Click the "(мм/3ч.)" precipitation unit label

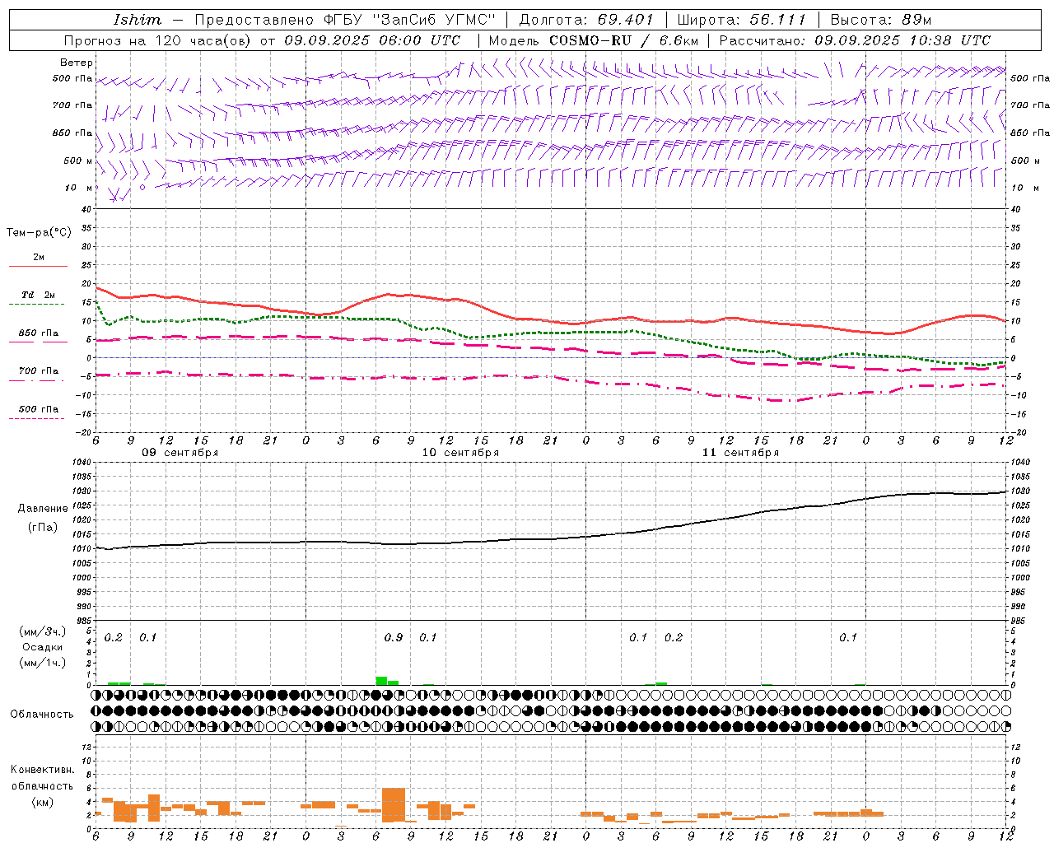(43, 631)
